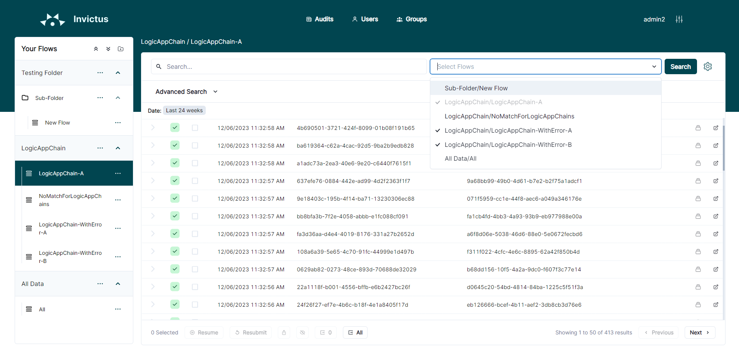The height and width of the screenshot is (354, 739).
Task: Open first transaction via its external-link icon
Action: [x=715, y=128]
